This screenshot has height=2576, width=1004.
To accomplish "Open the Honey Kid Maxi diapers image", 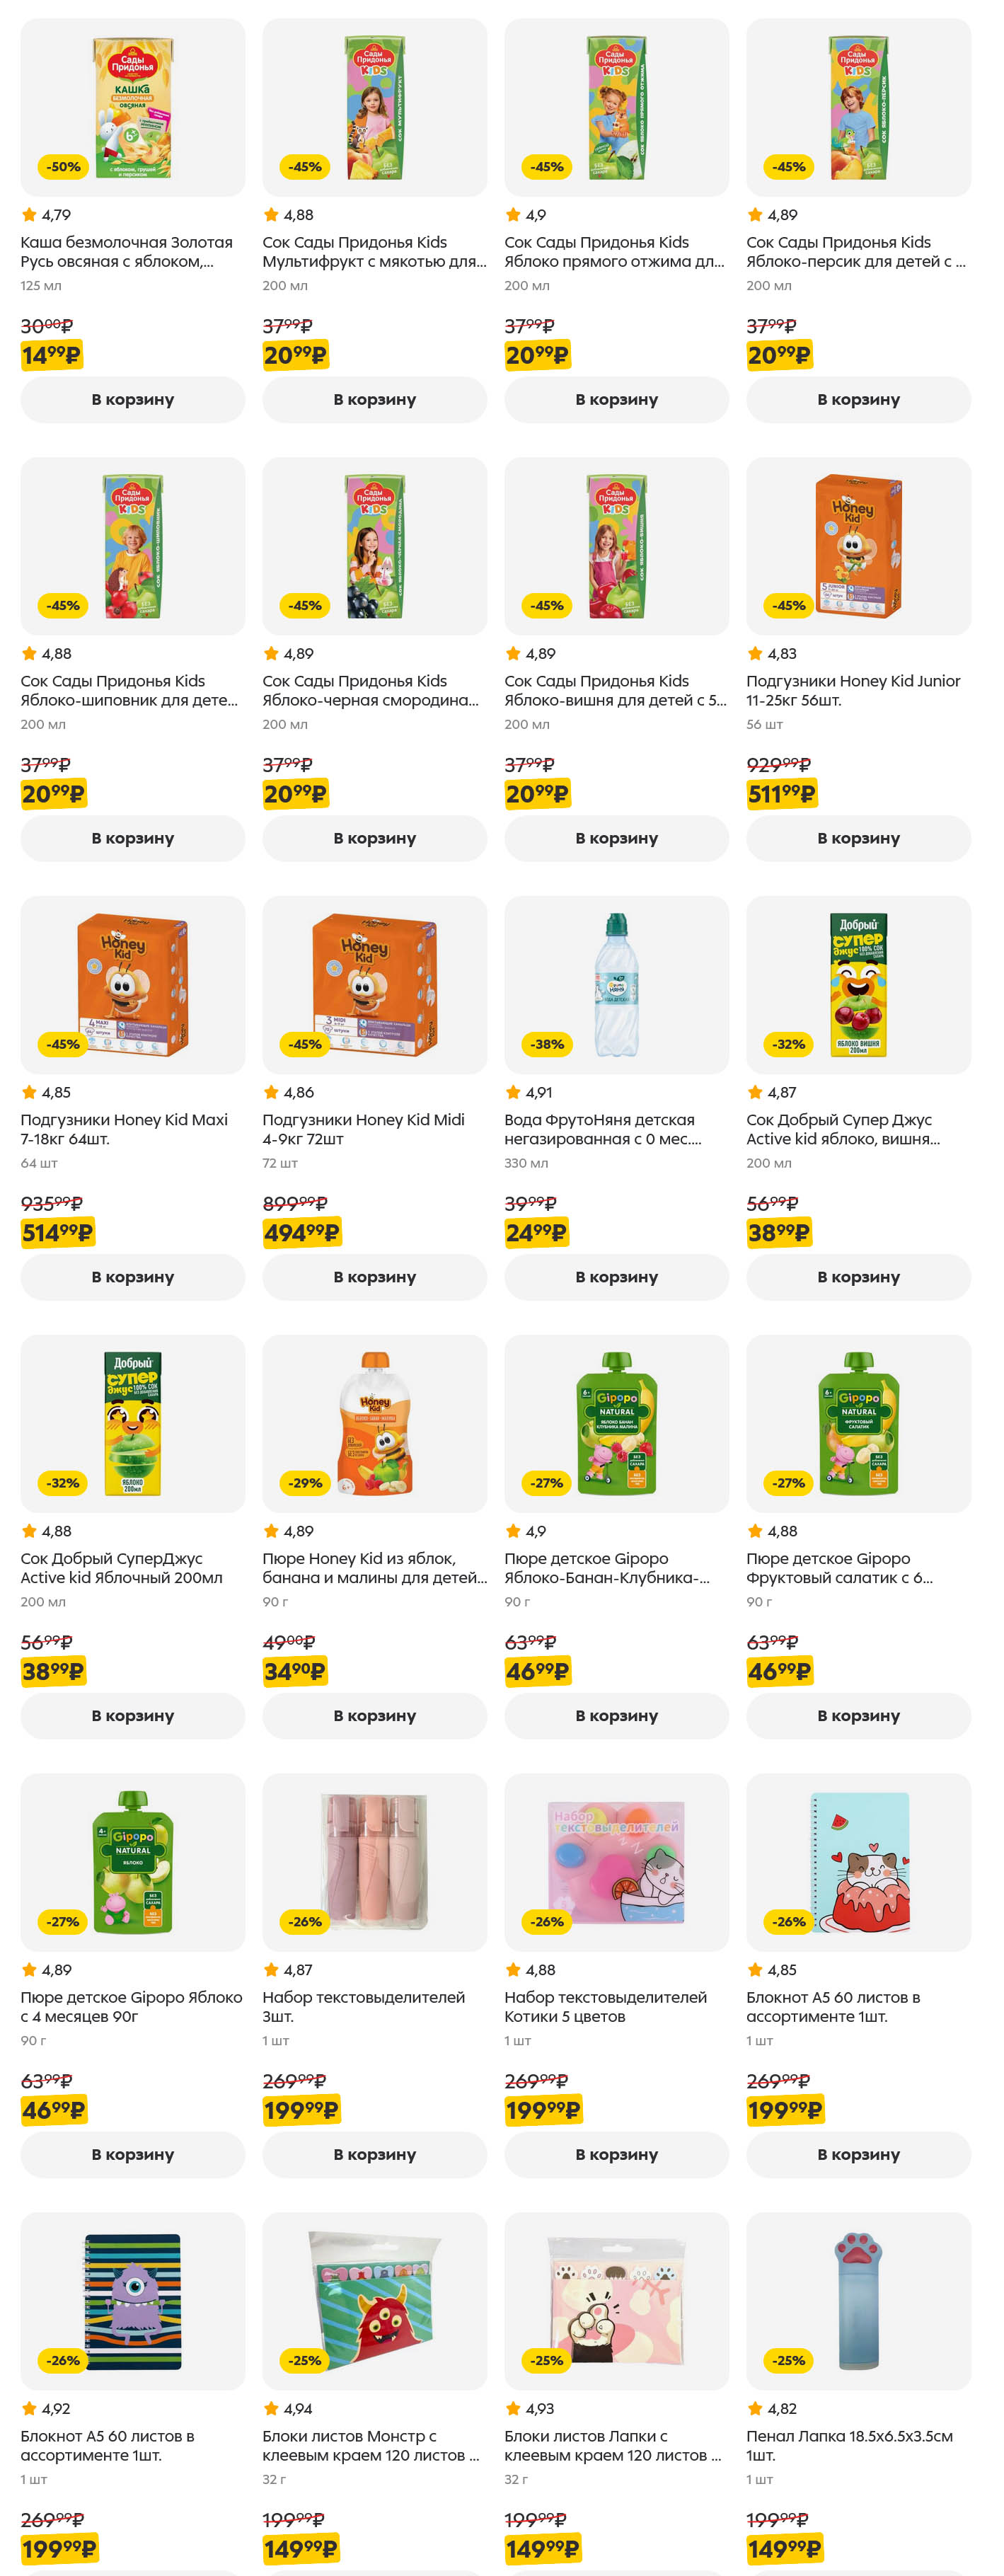I will point(133,985).
